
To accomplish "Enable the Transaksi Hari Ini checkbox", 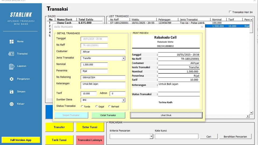I will click(230, 12).
